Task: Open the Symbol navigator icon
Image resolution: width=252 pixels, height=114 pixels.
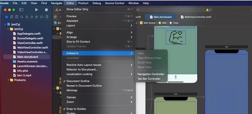Action: [x=16, y=17]
